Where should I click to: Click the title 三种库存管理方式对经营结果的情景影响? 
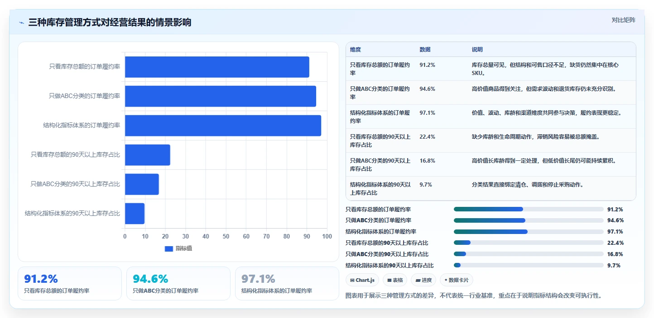coord(110,23)
